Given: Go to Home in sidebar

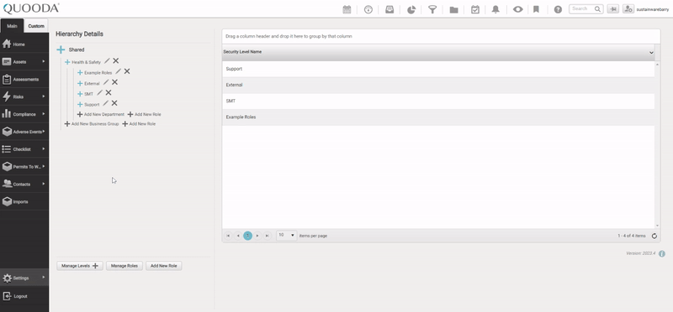Looking at the screenshot, I should pos(24,44).
